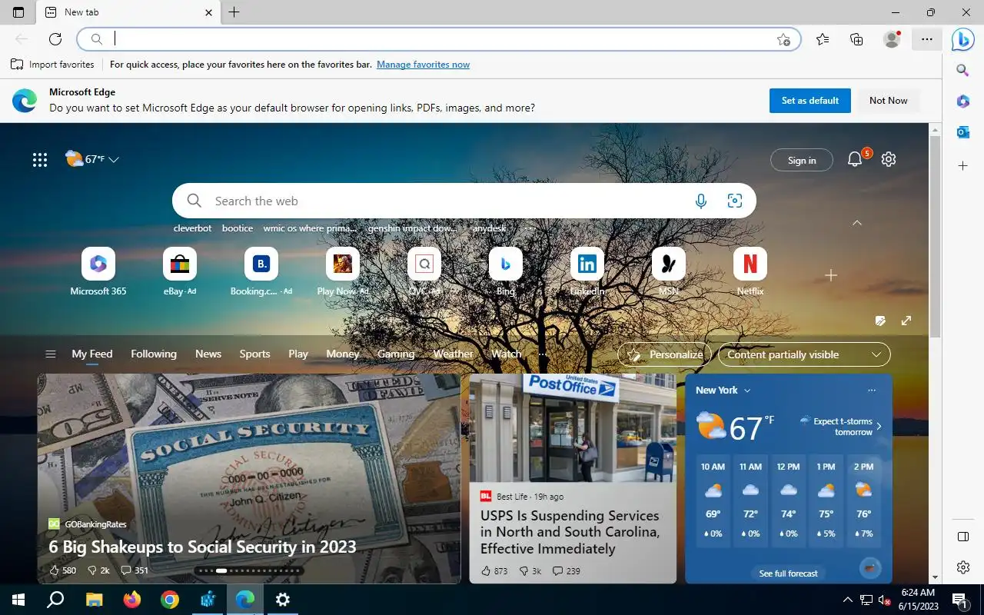Image resolution: width=984 pixels, height=615 pixels.
Task: Open weather card more options ellipsis
Action: (872, 391)
